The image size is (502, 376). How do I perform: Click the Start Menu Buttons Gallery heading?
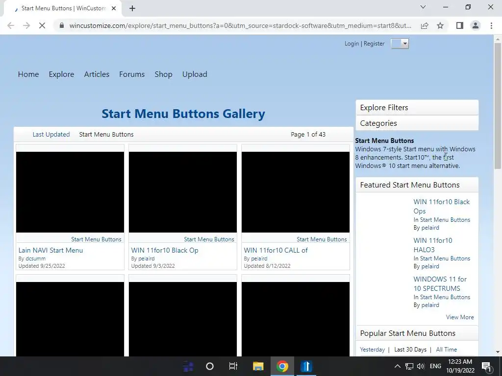click(x=183, y=114)
